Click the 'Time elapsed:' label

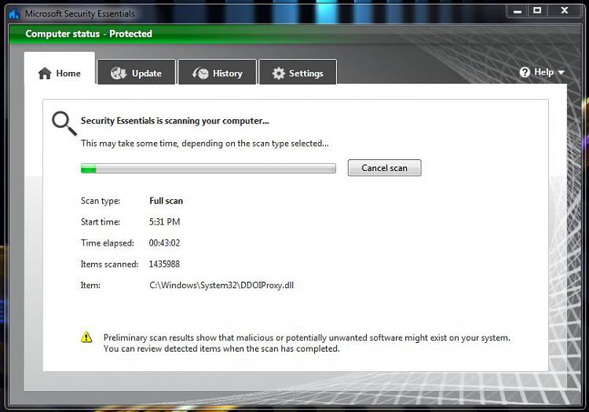(x=108, y=242)
